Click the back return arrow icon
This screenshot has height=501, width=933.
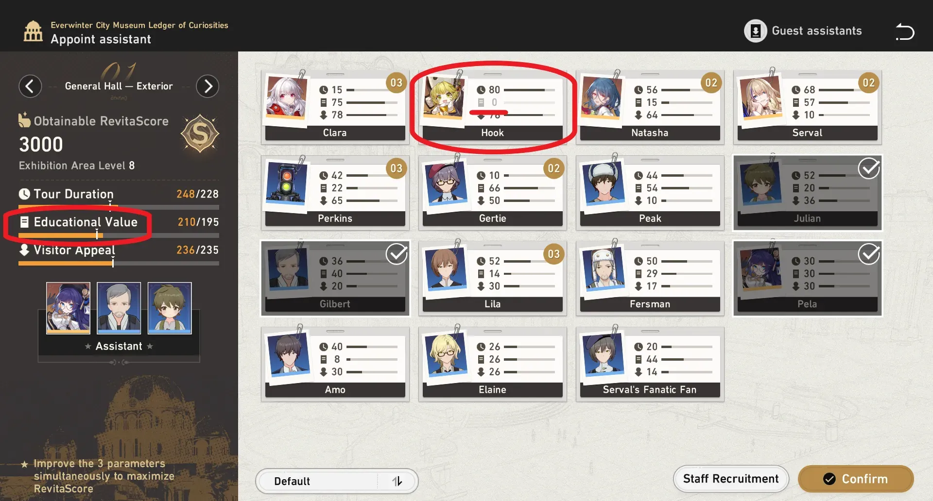pyautogui.click(x=905, y=32)
